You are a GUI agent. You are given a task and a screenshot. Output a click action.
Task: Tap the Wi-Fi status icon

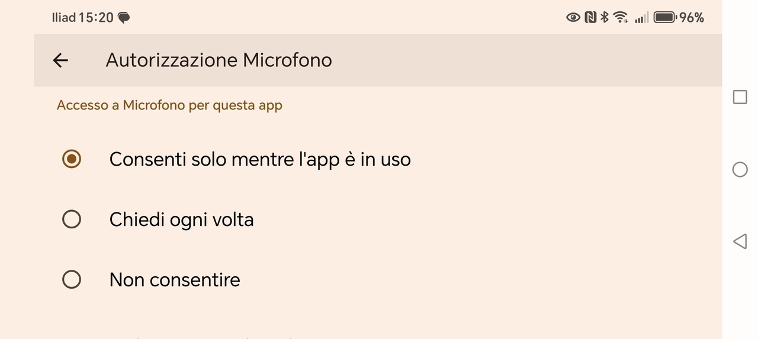(620, 17)
